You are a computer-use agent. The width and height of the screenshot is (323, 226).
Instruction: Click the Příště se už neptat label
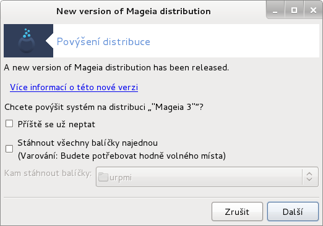pyautogui.click(x=56, y=124)
